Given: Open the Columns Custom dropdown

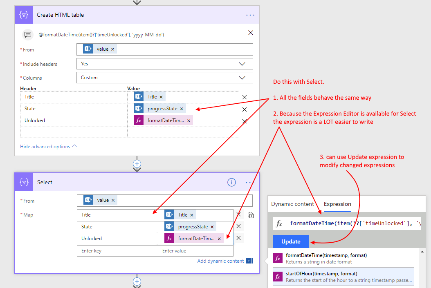Looking at the screenshot, I should [x=242, y=78].
